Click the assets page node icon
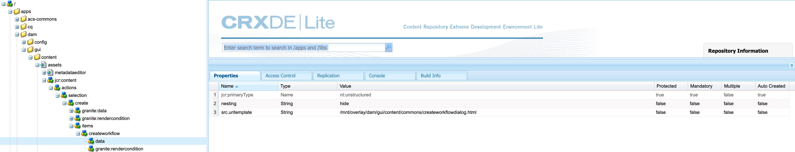This screenshot has height=152, width=795. point(44,65)
